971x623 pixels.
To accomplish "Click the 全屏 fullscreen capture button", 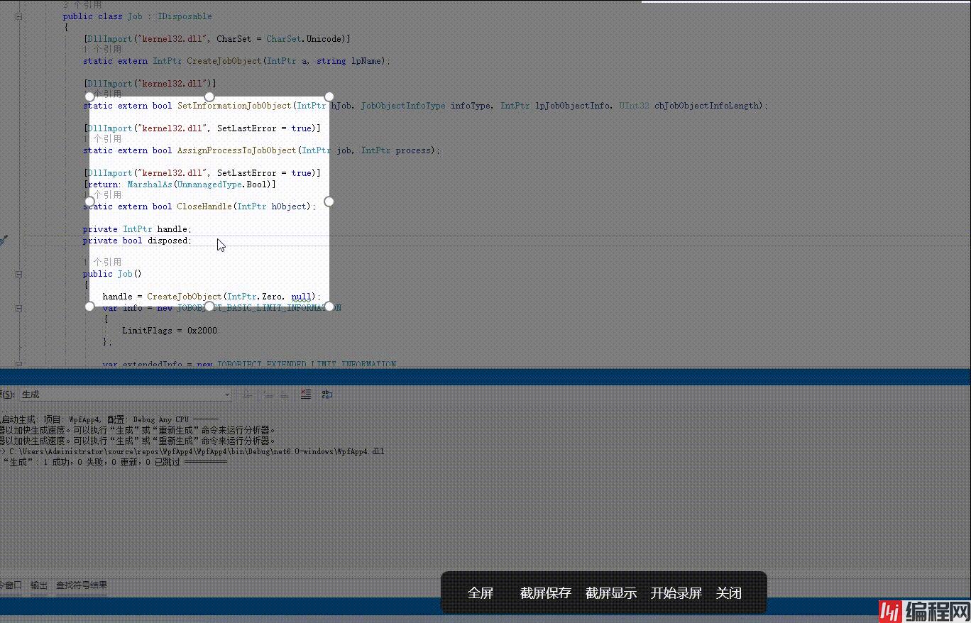I will tap(480, 593).
